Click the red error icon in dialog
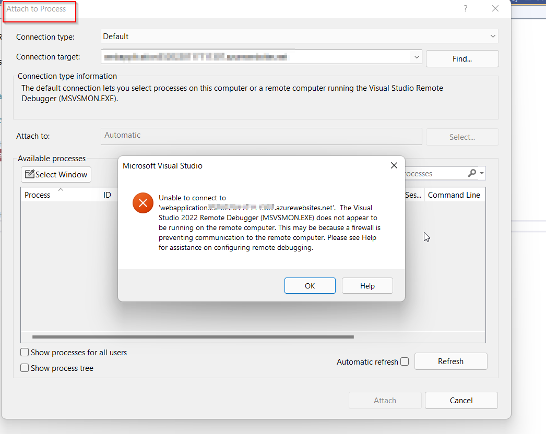Screen dimensions: 546x434 [143, 203]
